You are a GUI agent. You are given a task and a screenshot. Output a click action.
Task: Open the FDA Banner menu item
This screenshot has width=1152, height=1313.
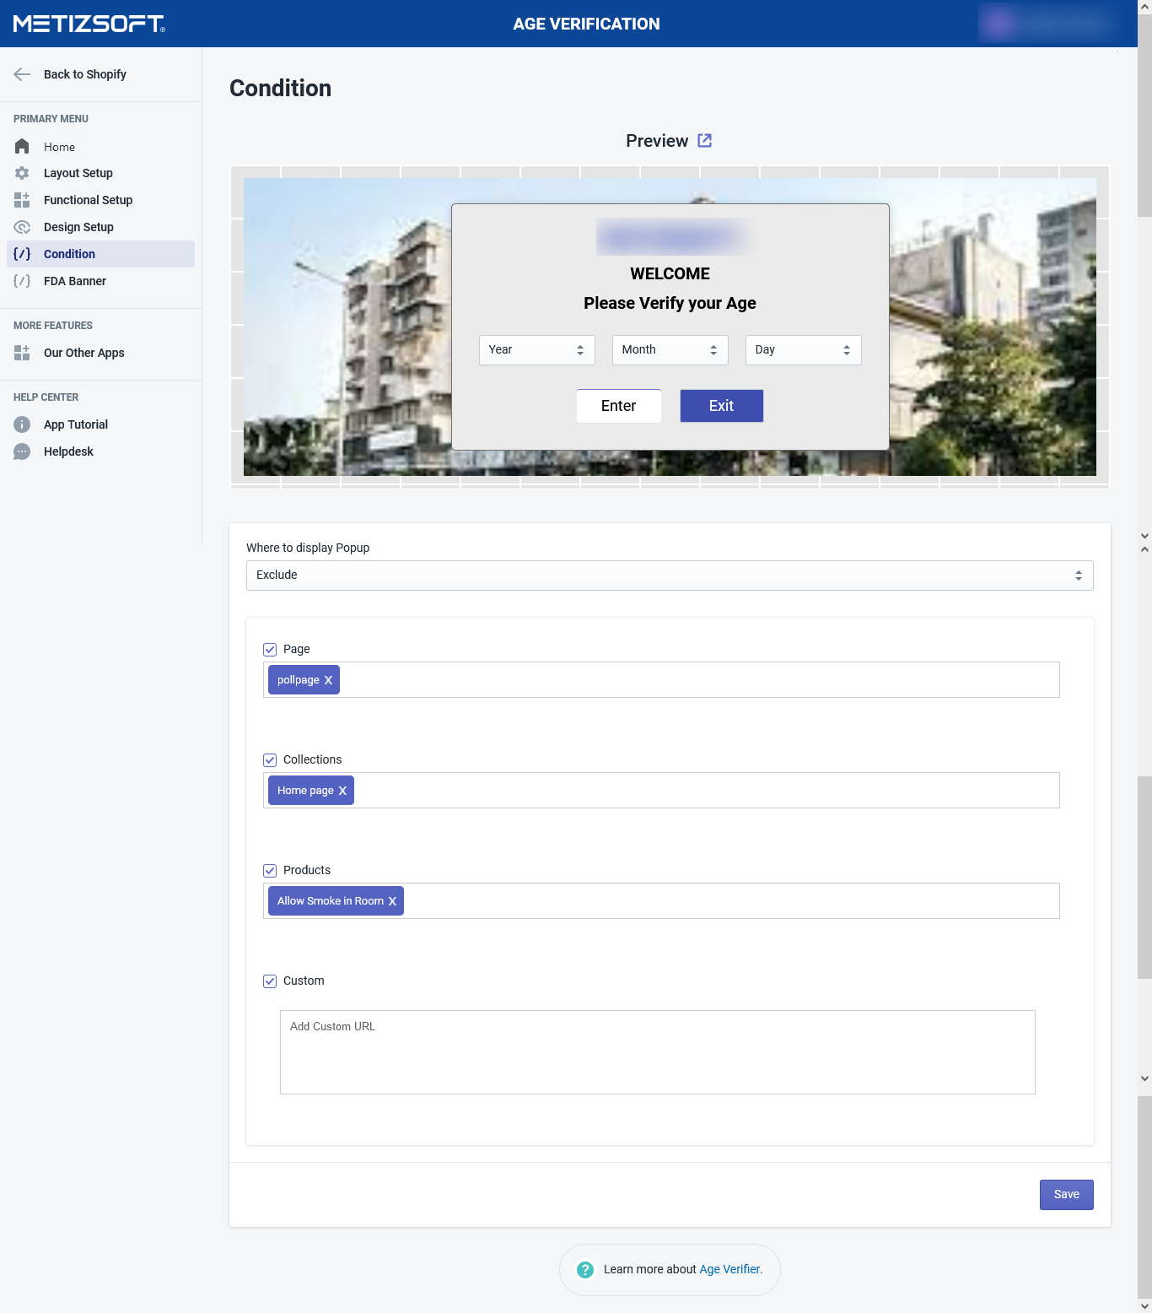pyautogui.click(x=75, y=281)
